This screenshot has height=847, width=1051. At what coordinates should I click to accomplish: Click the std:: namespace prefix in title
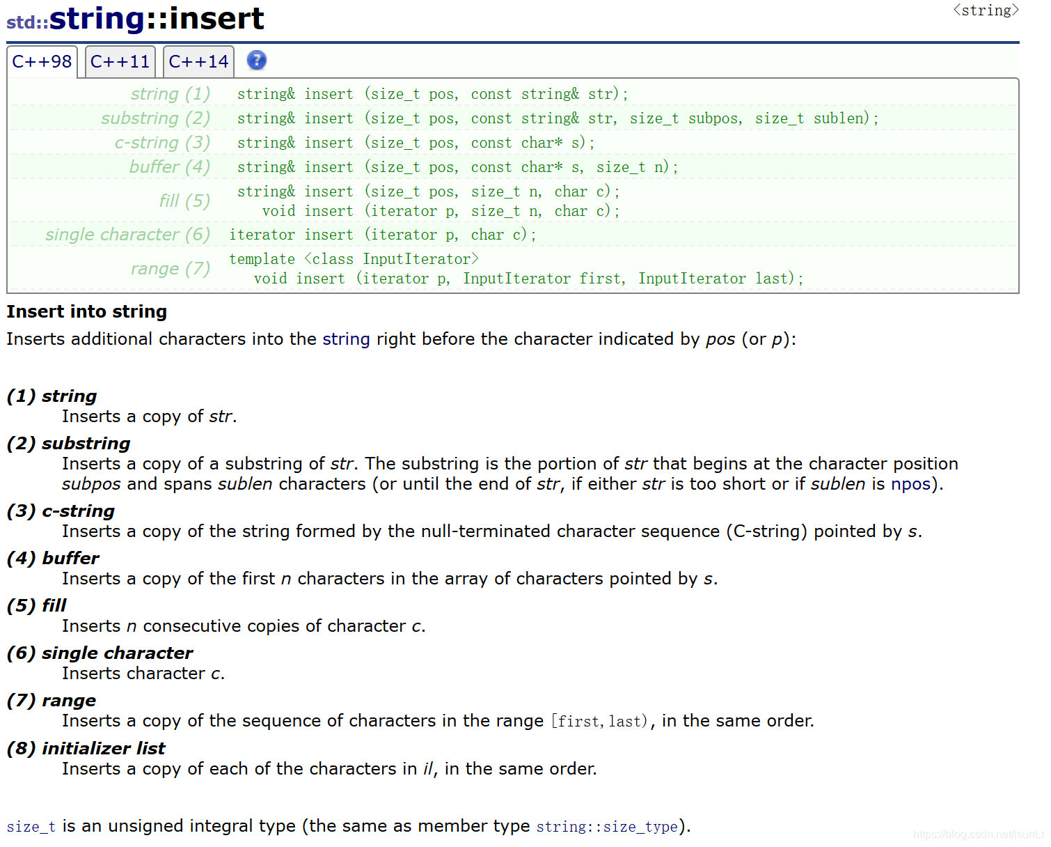[28, 22]
